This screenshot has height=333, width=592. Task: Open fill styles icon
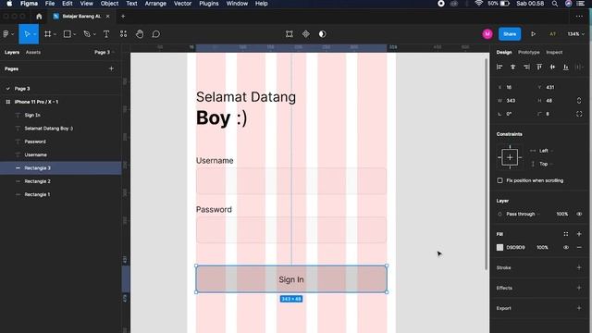565,234
